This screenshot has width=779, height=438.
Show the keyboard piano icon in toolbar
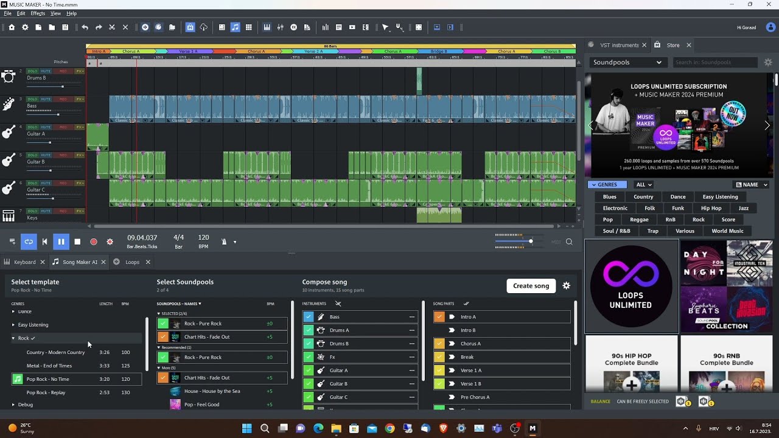[267, 27]
